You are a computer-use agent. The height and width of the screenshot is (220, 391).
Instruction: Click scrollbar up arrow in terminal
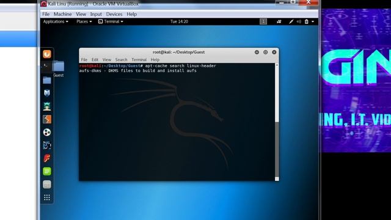click(277, 65)
